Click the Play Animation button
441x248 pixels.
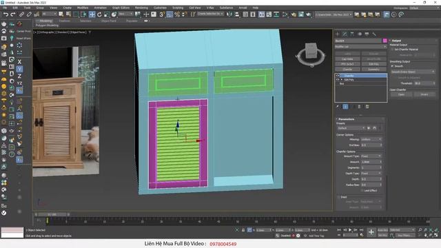click(x=350, y=230)
